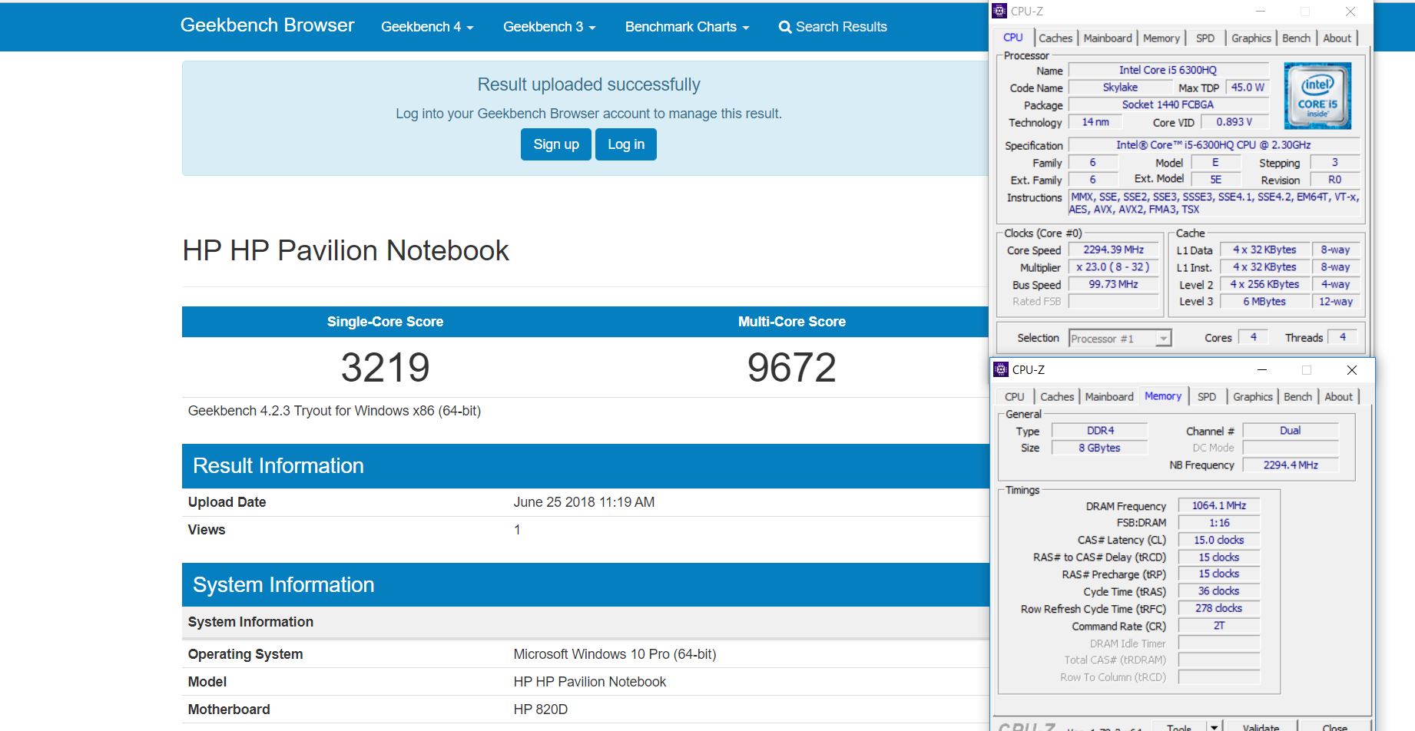Screen dimensions: 1415x731
Task: Open SPD tab in the processor CPU-Z window
Action: [1205, 38]
